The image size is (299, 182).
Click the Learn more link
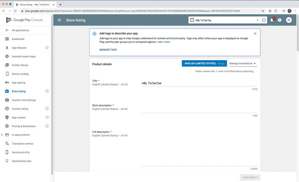[163, 42]
